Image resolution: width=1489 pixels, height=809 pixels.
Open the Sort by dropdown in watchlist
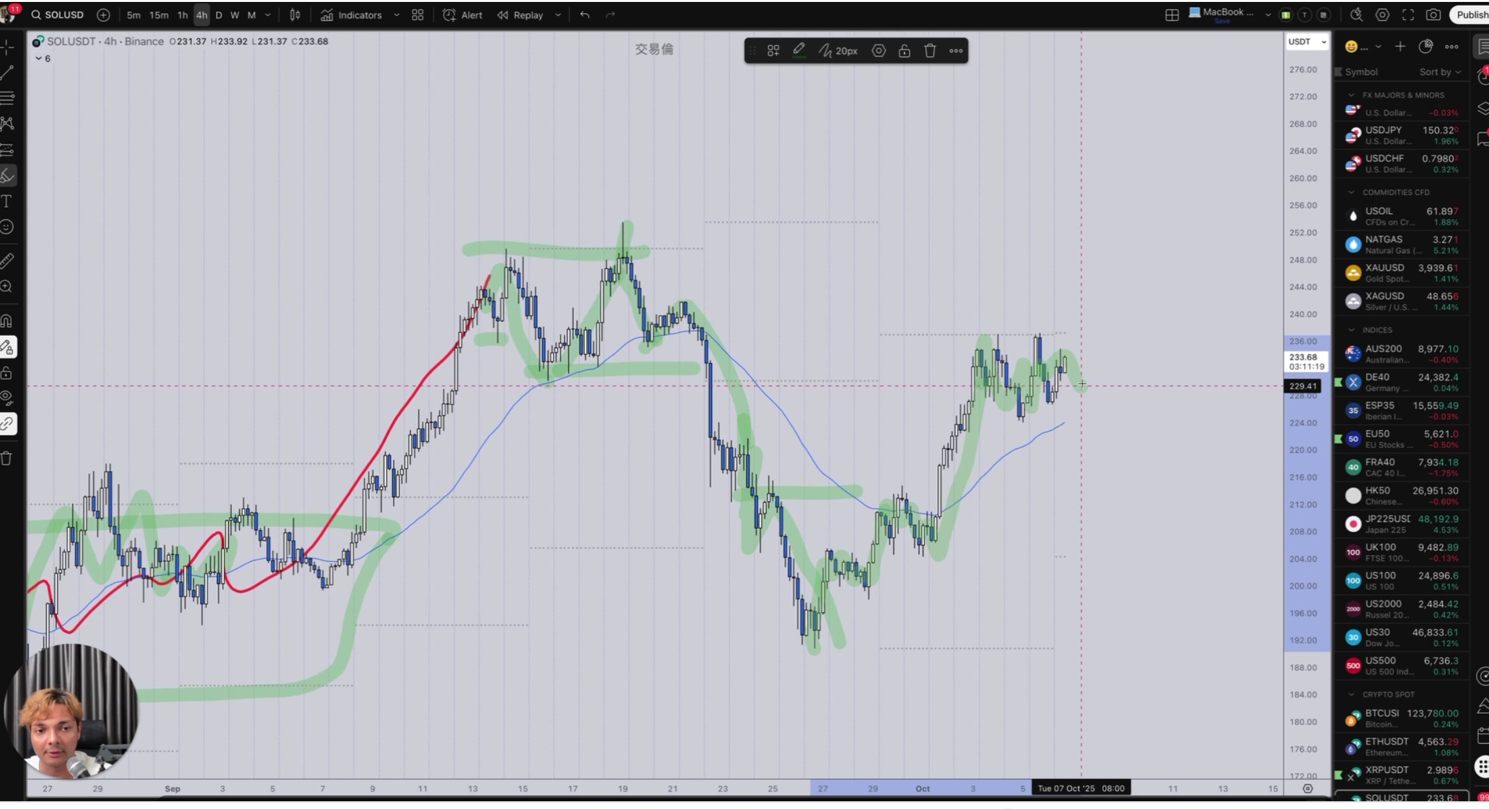pyautogui.click(x=1439, y=72)
